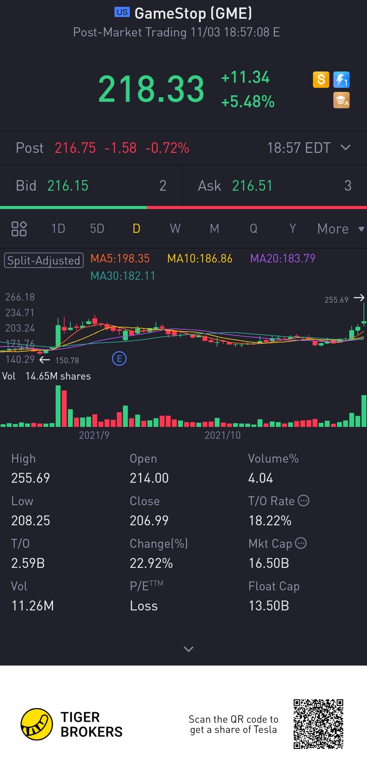Tap the orange stacked layers badge icon

point(342,100)
